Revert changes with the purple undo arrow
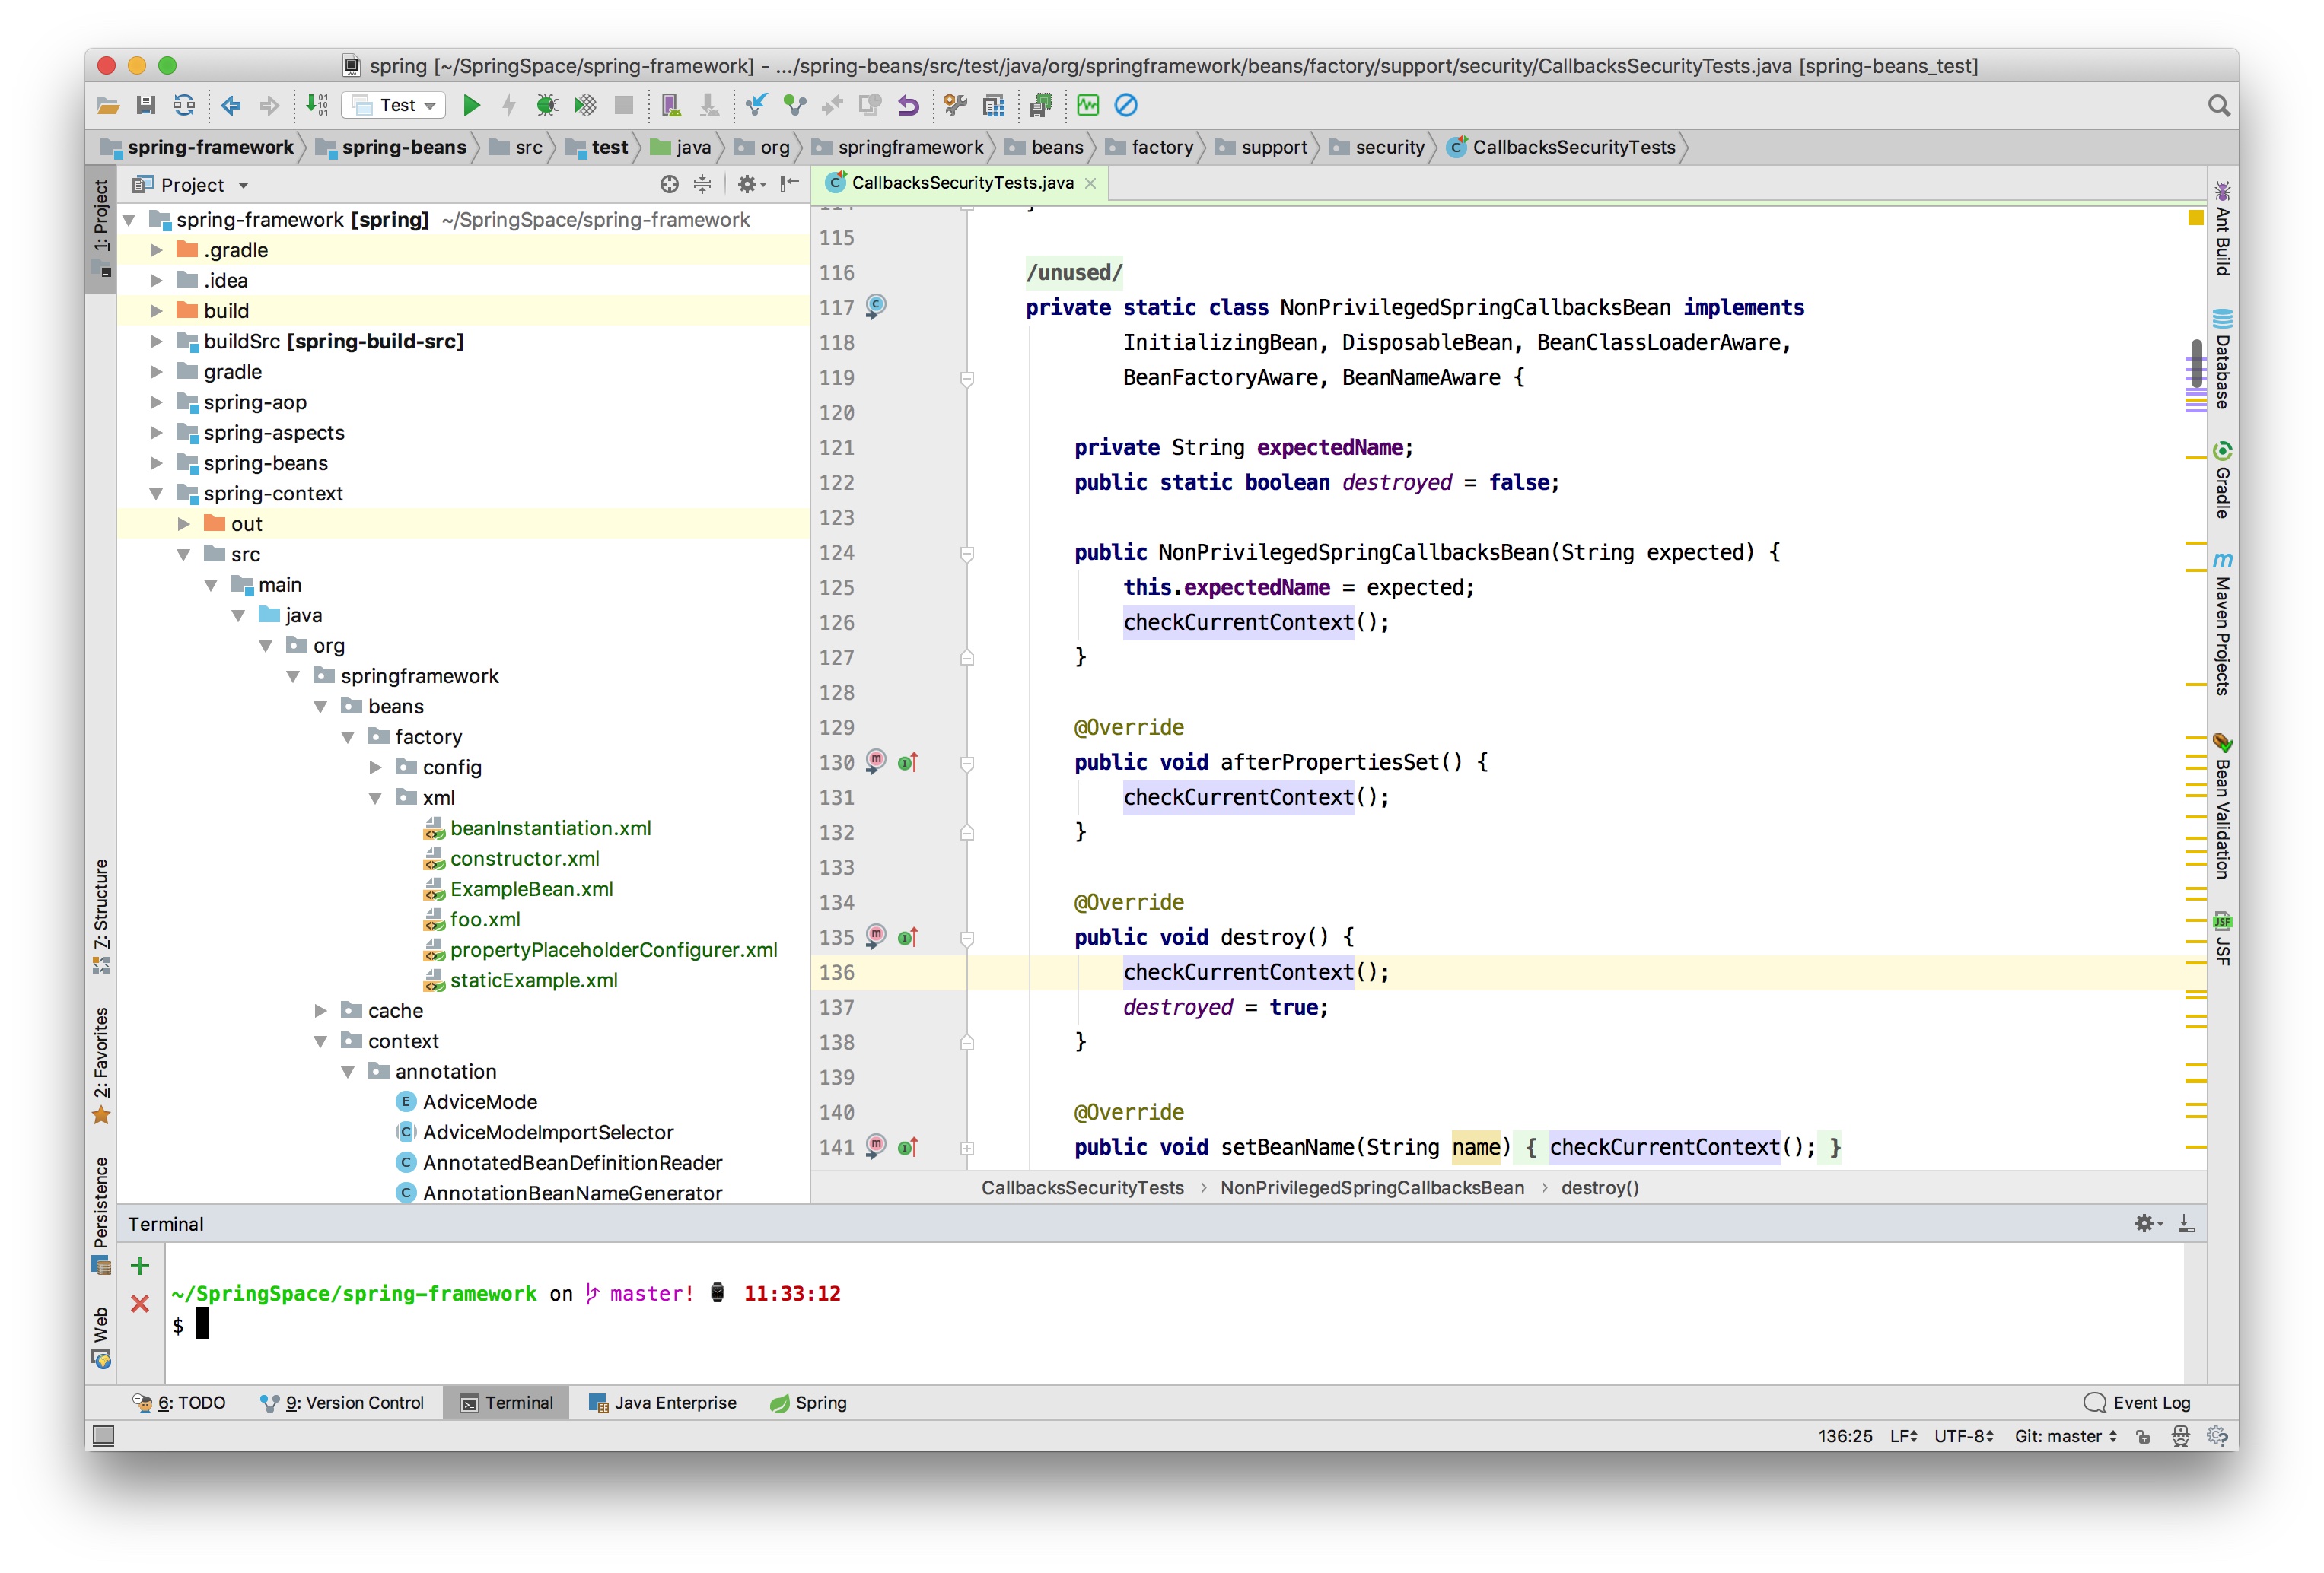2324x1573 pixels. [908, 105]
